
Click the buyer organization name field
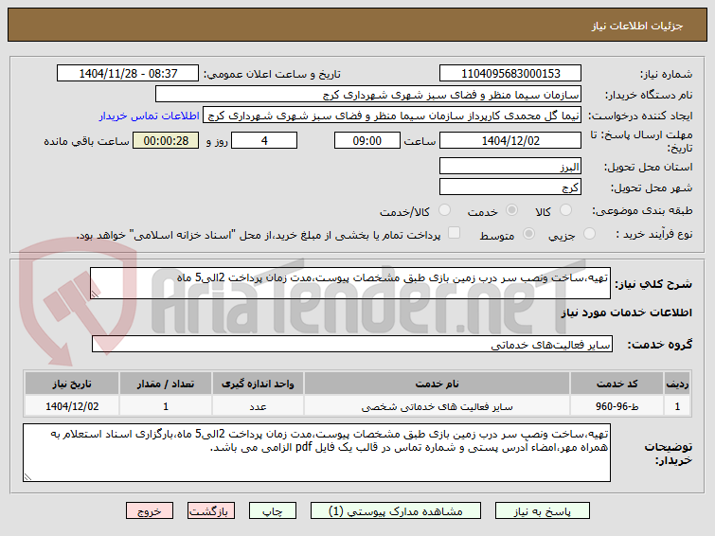pyautogui.click(x=368, y=95)
